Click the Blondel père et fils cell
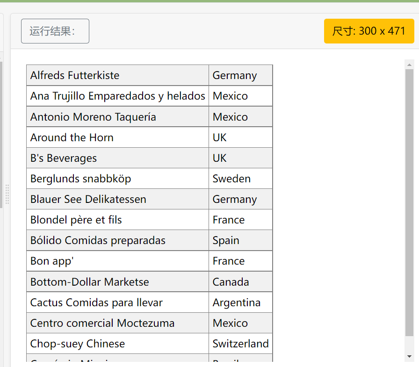419x367 pixels. [117, 220]
